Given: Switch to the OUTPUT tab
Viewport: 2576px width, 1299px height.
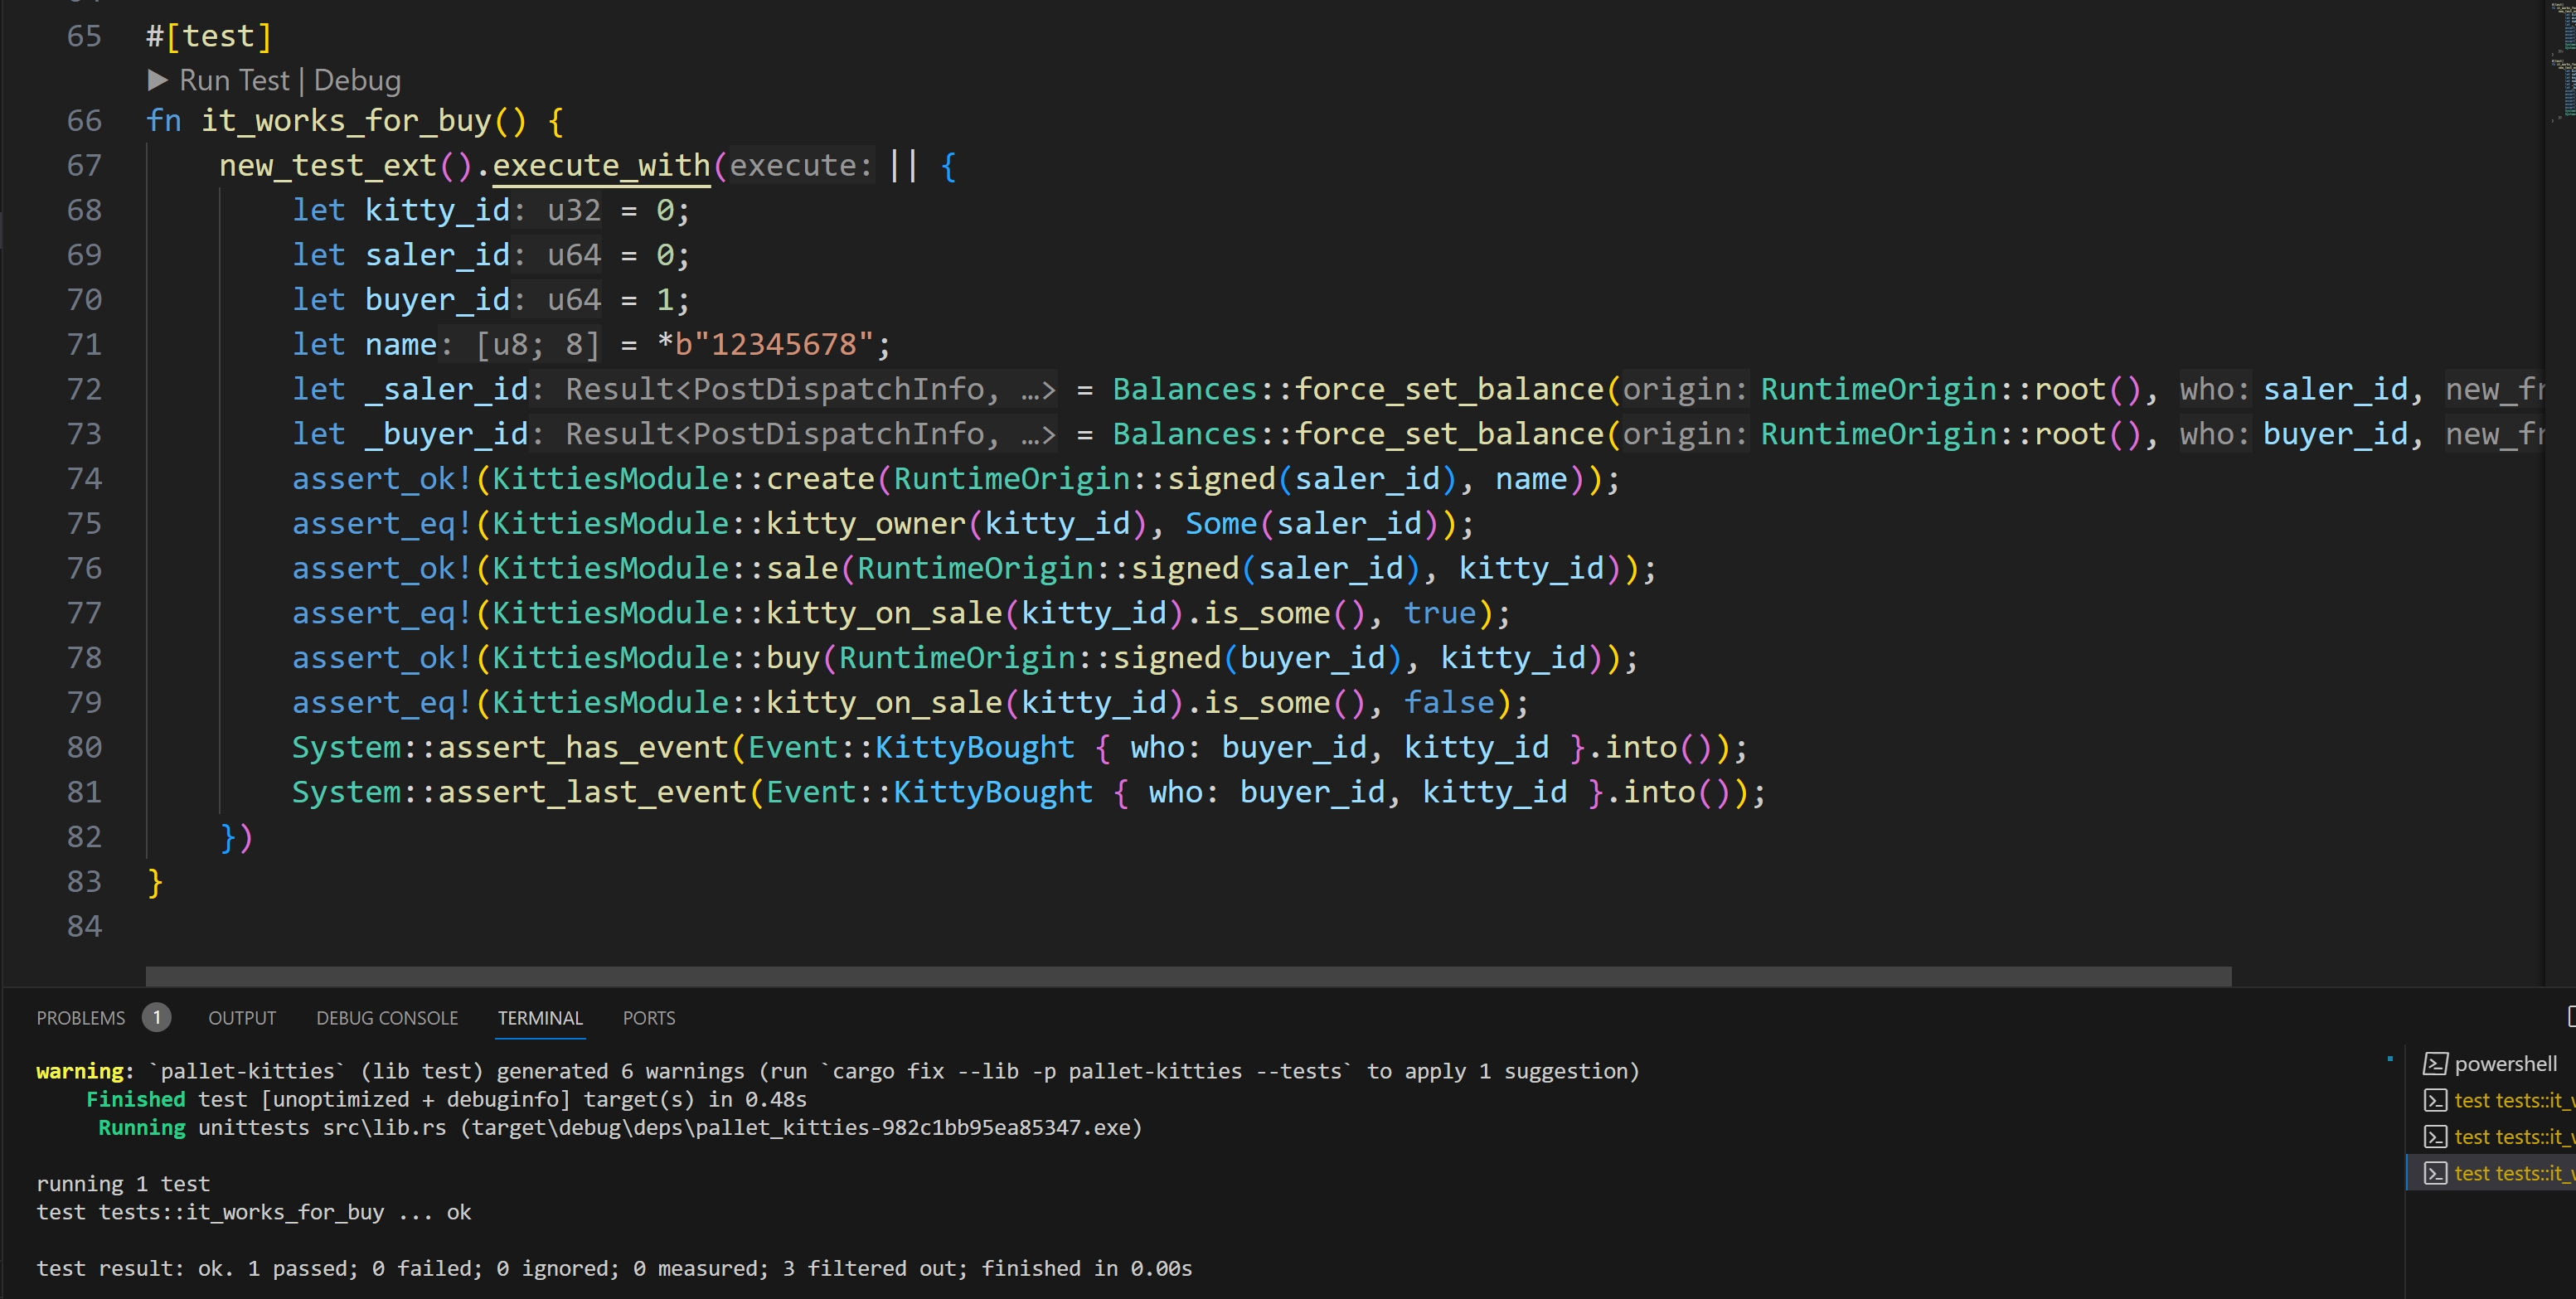Looking at the screenshot, I should (x=242, y=1018).
